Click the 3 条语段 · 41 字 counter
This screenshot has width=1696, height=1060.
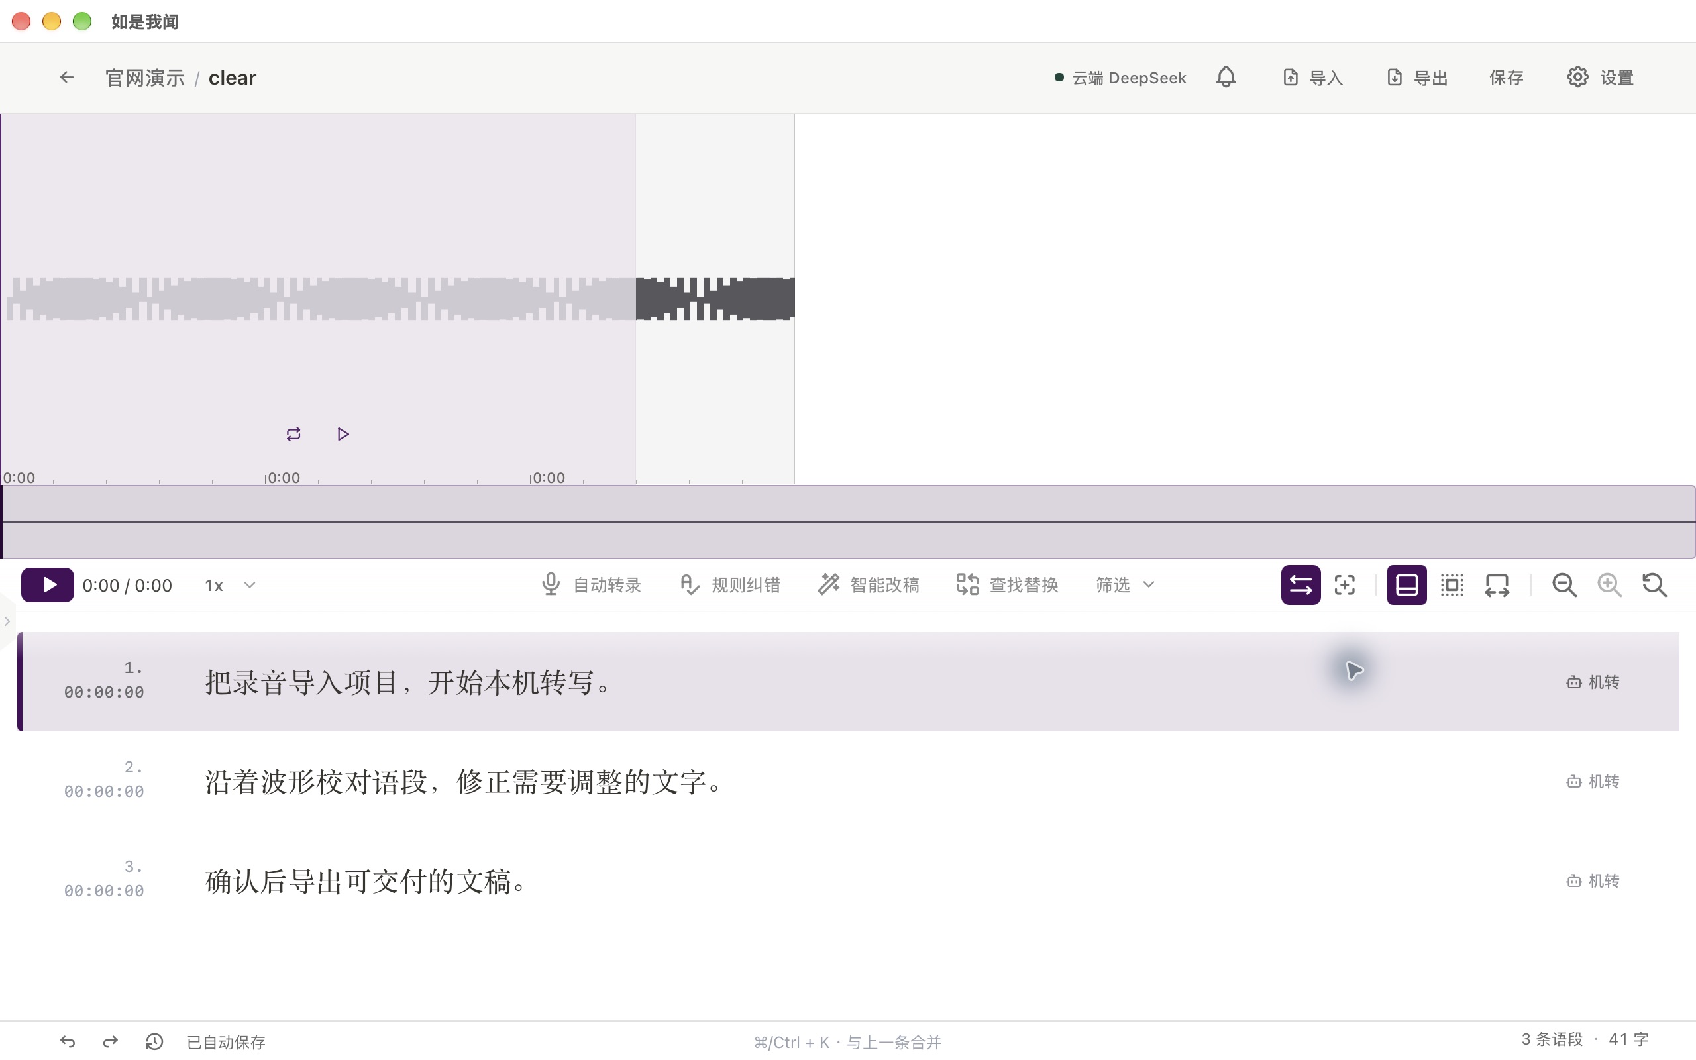pos(1585,1039)
